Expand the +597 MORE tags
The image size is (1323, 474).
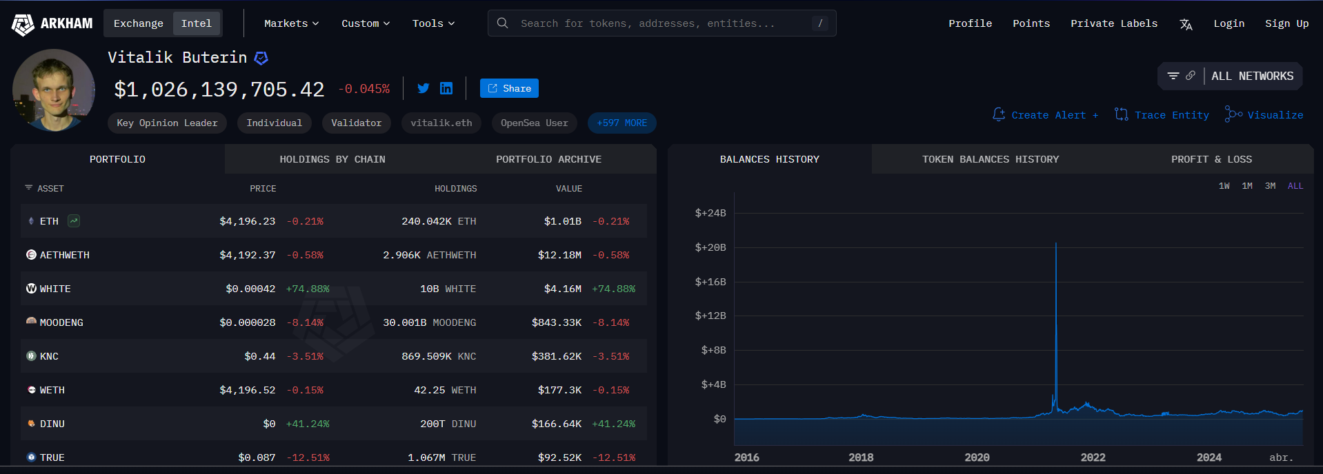coord(622,123)
